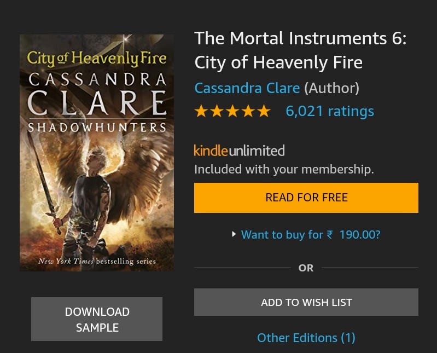Click the book title heading text
Image resolution: width=437 pixels, height=353 pixels.
coord(300,50)
